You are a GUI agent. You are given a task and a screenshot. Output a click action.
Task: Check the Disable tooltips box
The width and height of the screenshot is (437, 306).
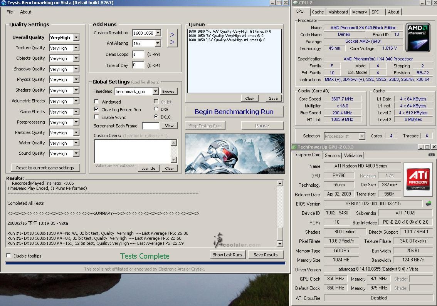tap(8, 256)
